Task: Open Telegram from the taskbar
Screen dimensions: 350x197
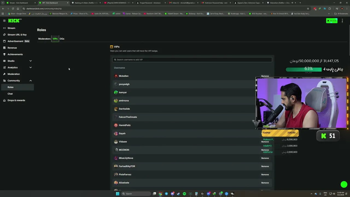Action: click(166, 194)
